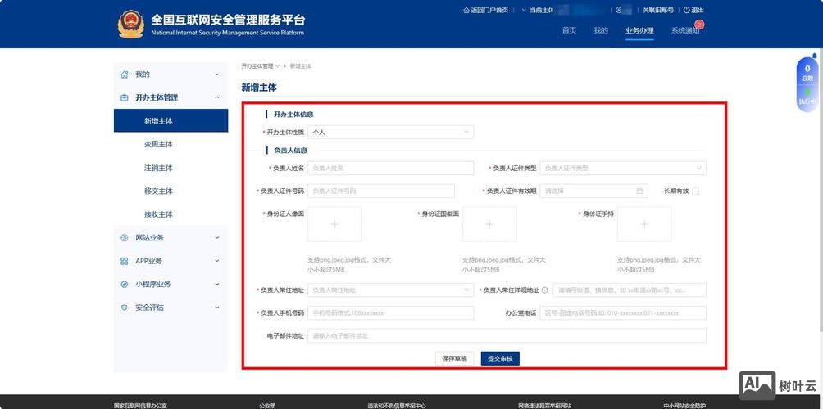Click the mini-program icon beside 小程序业务
Viewport: 823px width, 409px height.
pyautogui.click(x=125, y=285)
